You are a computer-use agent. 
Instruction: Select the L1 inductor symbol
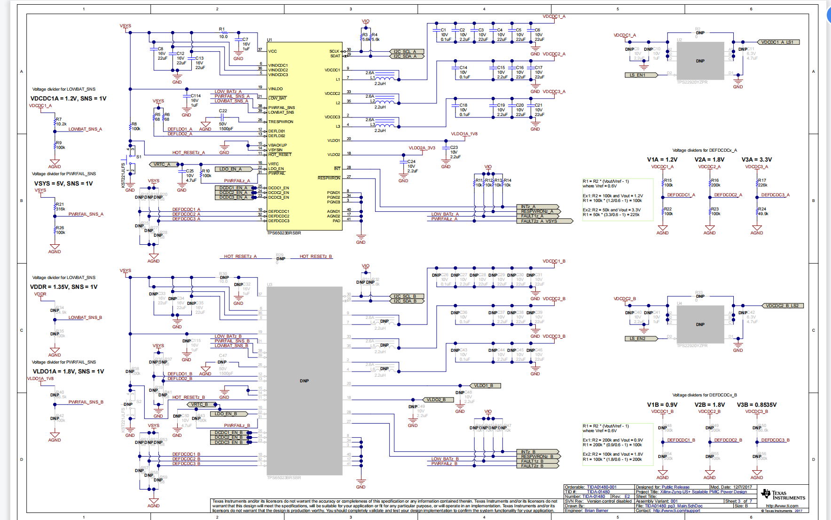click(x=385, y=78)
